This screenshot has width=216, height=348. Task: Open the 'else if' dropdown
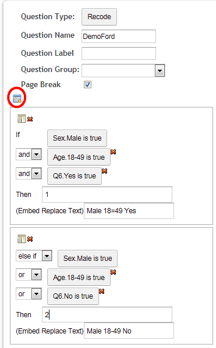pos(47,256)
